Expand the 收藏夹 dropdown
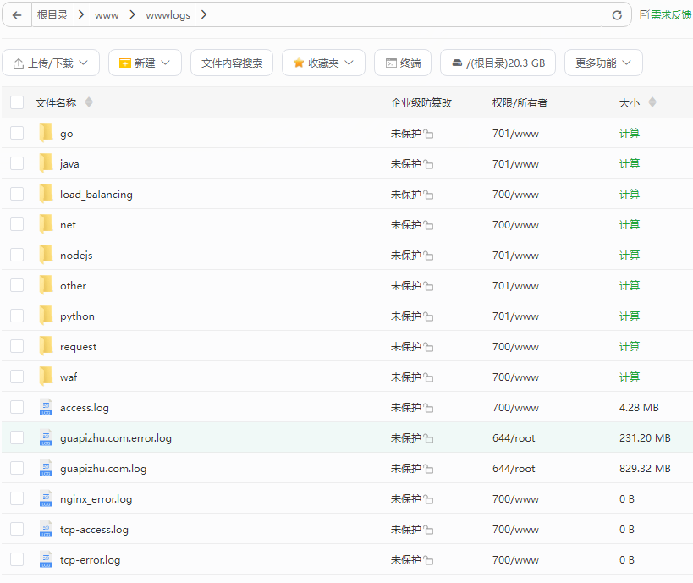The height and width of the screenshot is (583, 693). [323, 63]
